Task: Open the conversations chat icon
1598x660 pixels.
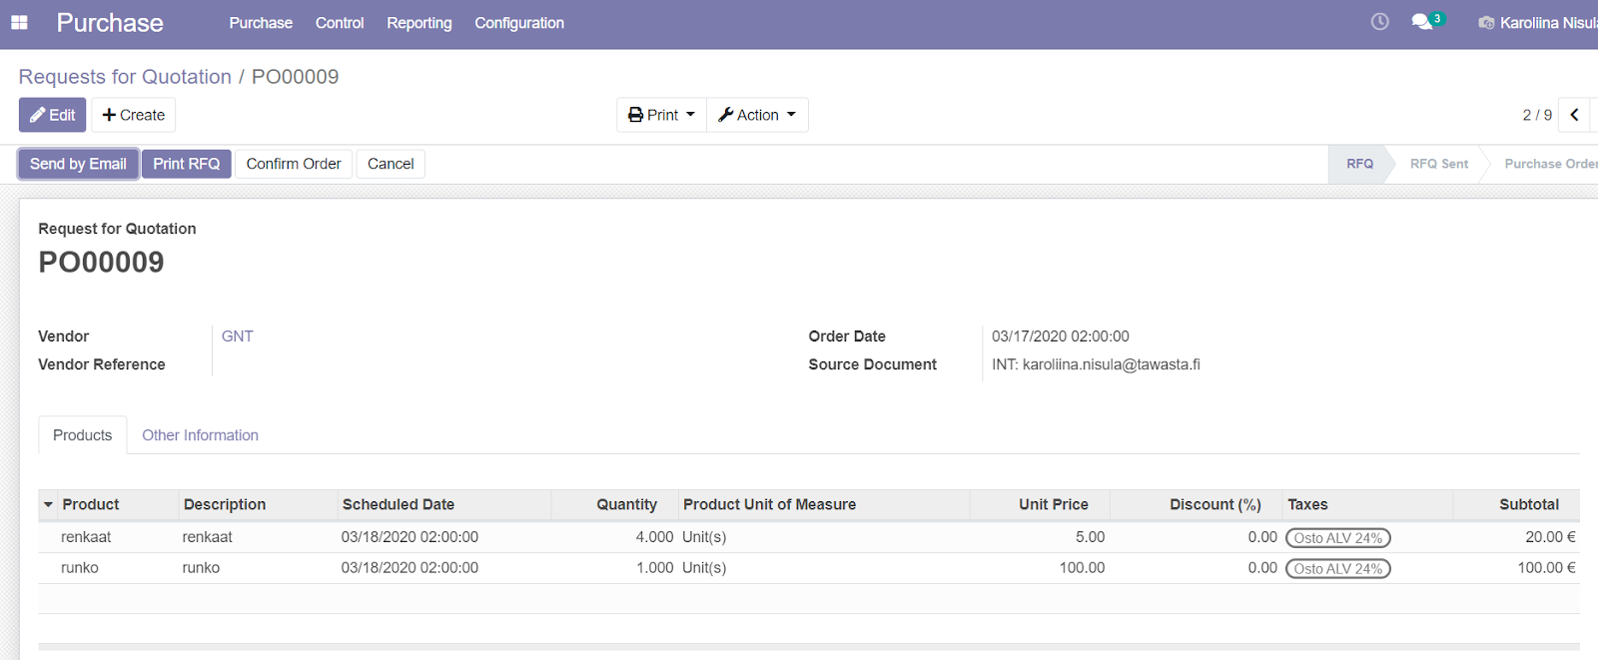Action: pyautogui.click(x=1427, y=21)
